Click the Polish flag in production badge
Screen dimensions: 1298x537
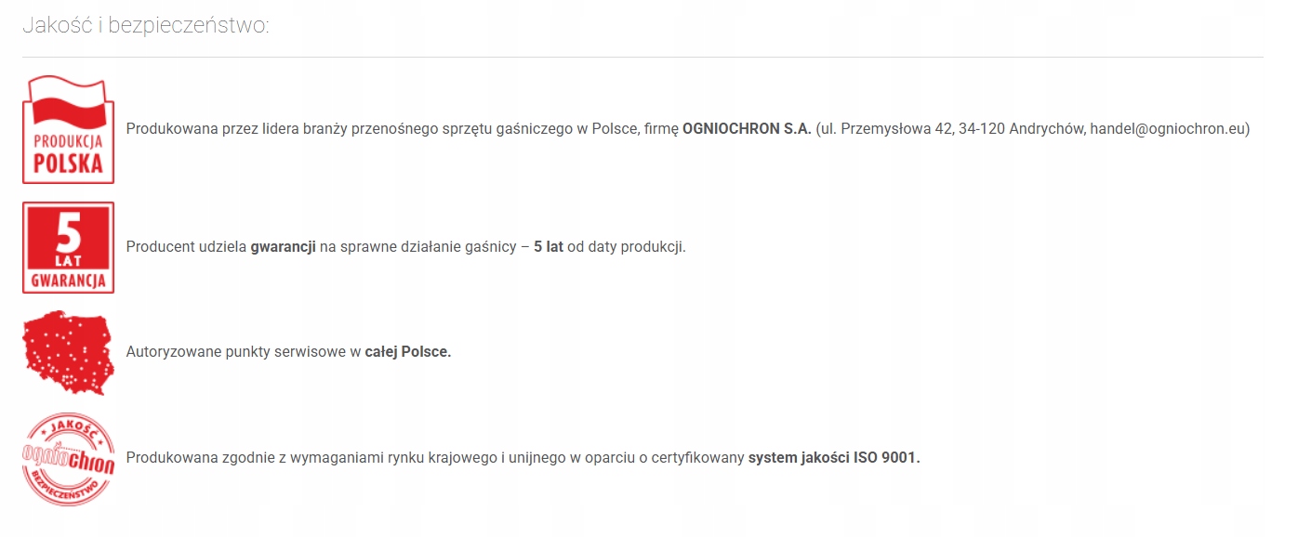[x=68, y=104]
